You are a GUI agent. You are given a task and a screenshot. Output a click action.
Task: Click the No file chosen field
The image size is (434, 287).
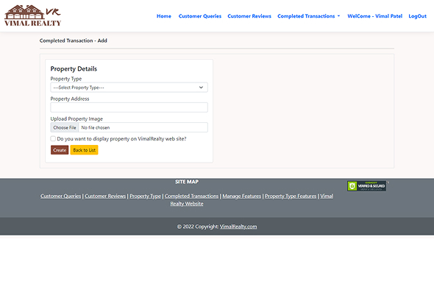pyautogui.click(x=143, y=127)
